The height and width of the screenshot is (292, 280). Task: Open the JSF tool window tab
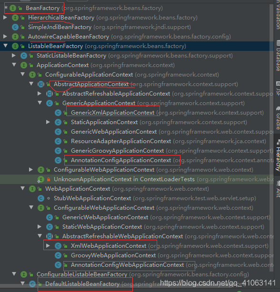pos(278,88)
